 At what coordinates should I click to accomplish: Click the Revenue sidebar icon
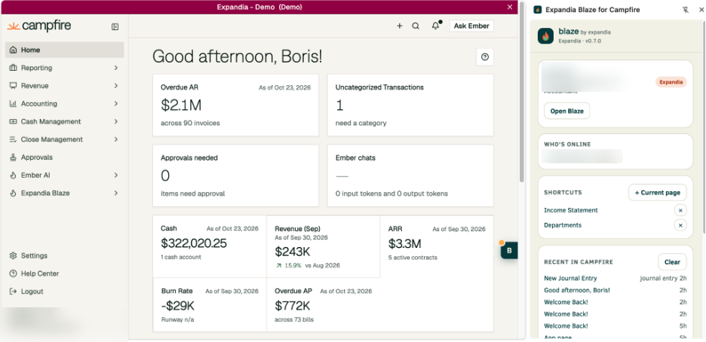13,86
